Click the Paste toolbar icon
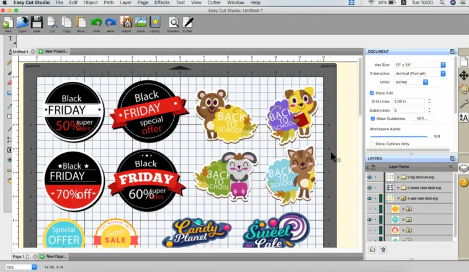The height and width of the screenshot is (272, 469). [x=81, y=23]
